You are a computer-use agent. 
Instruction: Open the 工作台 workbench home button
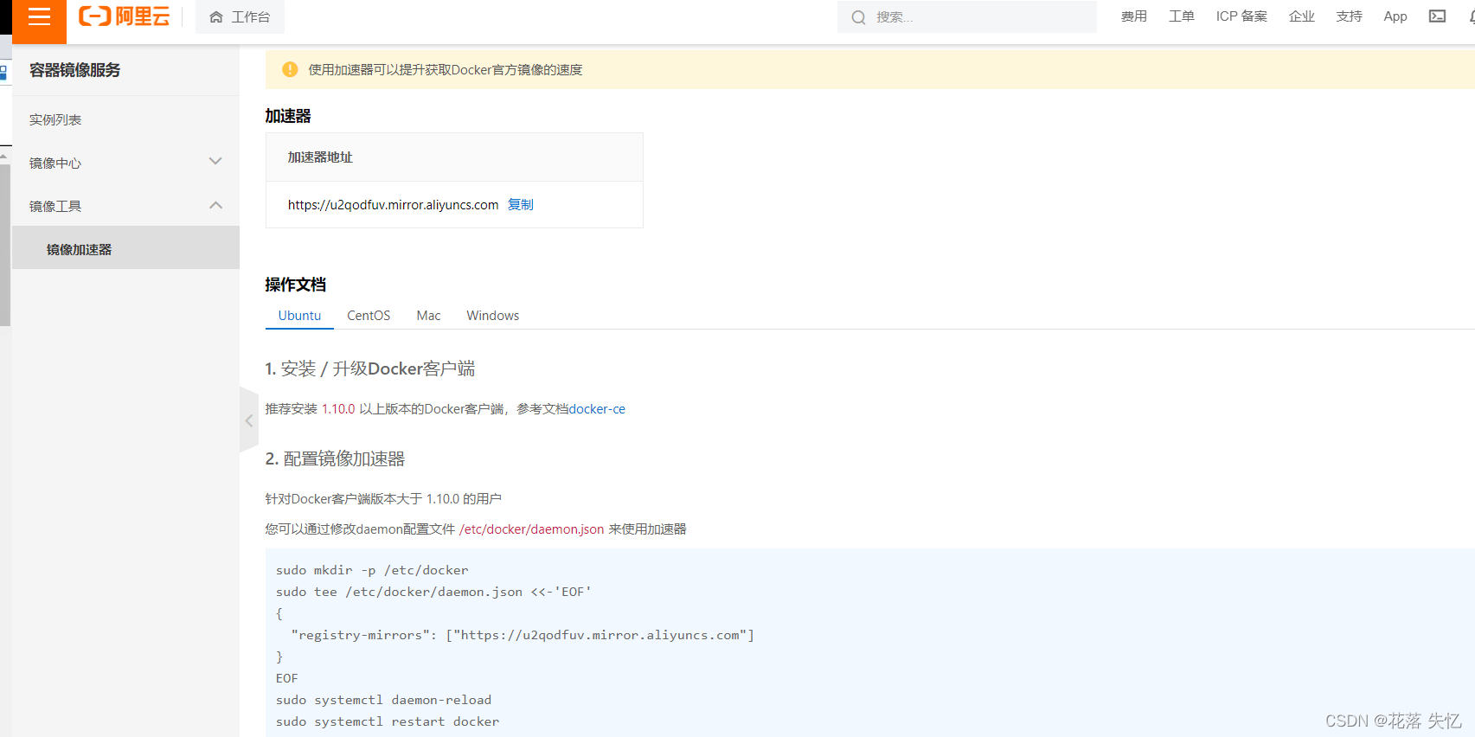(240, 16)
